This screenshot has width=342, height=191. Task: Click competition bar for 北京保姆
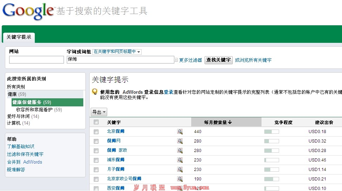(271, 132)
